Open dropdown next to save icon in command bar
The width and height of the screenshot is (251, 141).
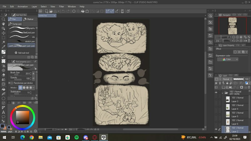coord(58,11)
